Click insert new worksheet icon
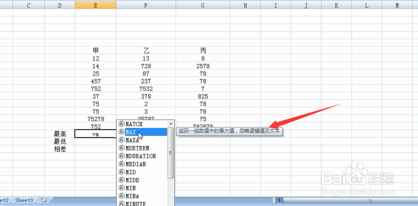This screenshot has height=206, width=418. pos(44,200)
